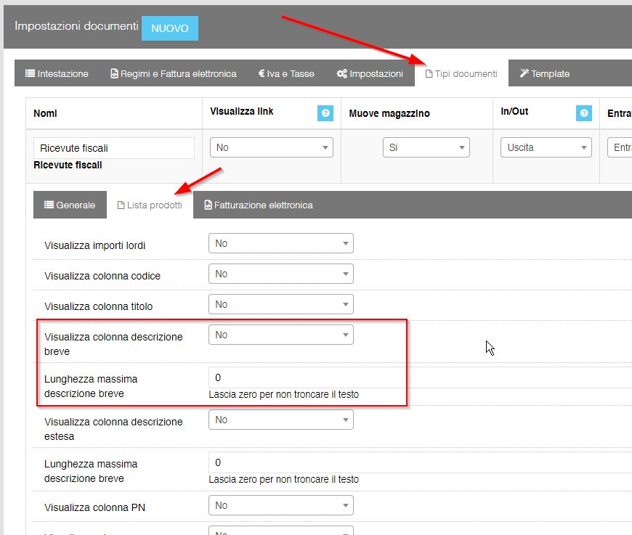Image resolution: width=632 pixels, height=535 pixels.
Task: Open the Muove magazzino dropdown
Action: click(x=426, y=147)
